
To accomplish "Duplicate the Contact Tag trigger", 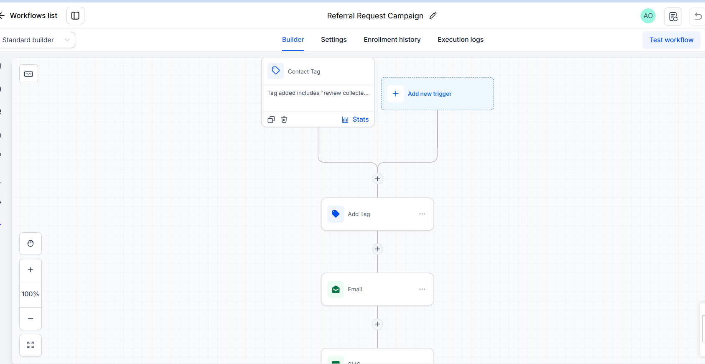I will (x=271, y=120).
